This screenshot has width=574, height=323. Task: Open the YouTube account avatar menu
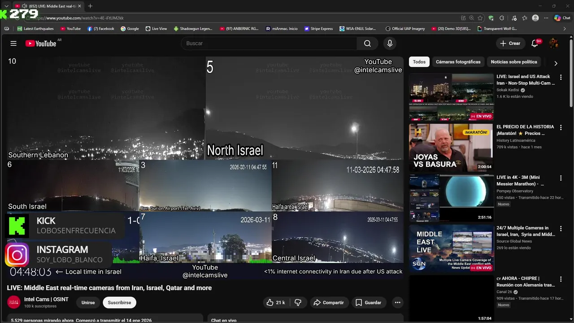click(x=554, y=44)
